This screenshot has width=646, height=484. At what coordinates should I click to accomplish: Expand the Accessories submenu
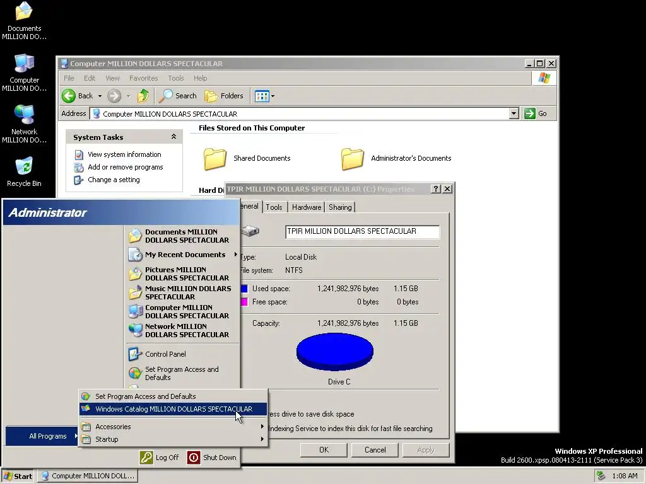coord(173,427)
